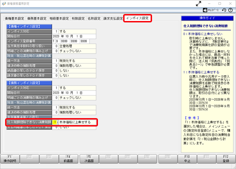Screen dimensions: 236x169
Task: Click the 立替処理 value text
Action: coord(66,46)
